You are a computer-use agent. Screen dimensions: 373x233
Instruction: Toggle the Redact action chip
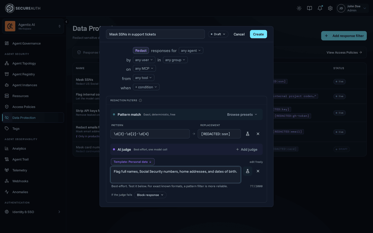141,50
